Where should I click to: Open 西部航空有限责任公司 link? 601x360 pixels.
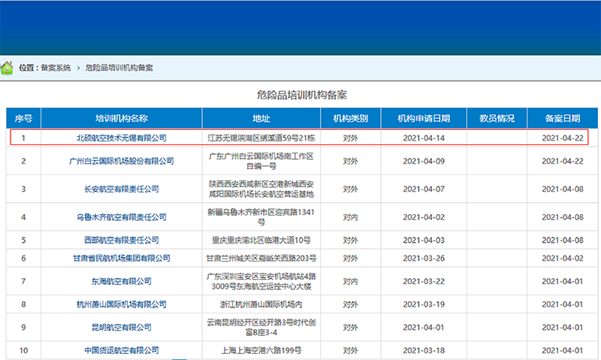pyautogui.click(x=122, y=240)
